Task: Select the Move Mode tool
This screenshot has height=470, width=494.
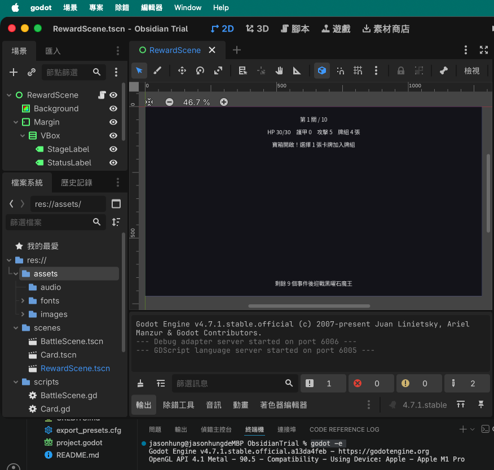Action: pyautogui.click(x=182, y=70)
